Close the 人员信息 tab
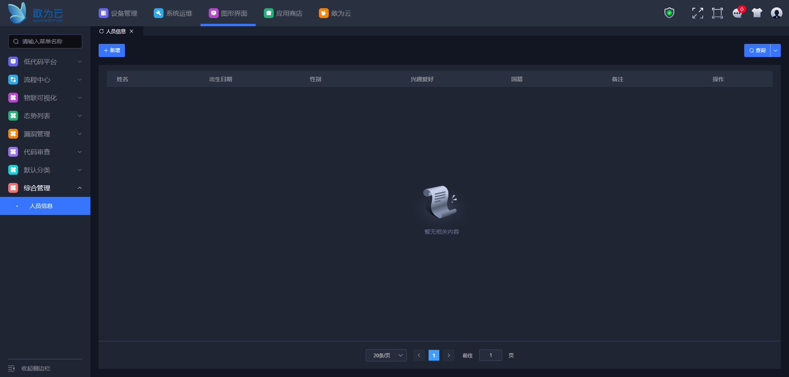The width and height of the screenshot is (789, 377). click(131, 31)
